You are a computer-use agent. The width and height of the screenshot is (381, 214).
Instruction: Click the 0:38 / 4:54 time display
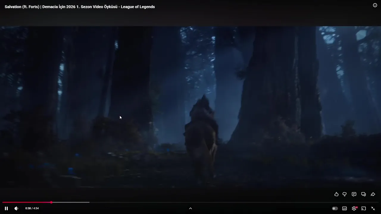click(x=32, y=208)
